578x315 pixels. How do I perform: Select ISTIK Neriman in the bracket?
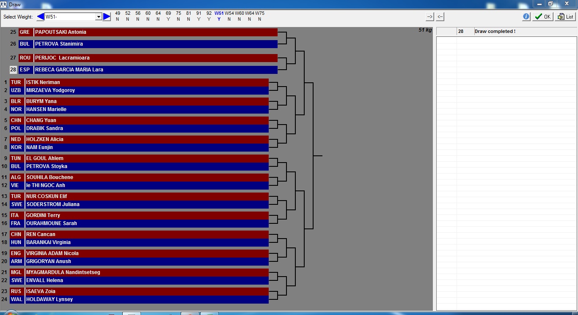pos(146,82)
